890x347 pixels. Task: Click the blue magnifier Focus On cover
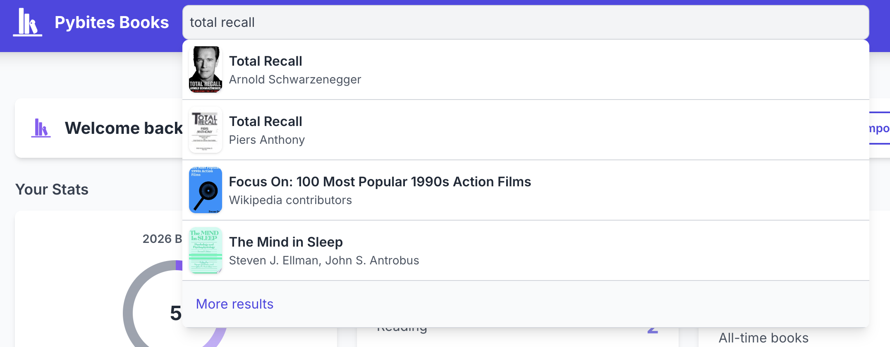point(206,190)
